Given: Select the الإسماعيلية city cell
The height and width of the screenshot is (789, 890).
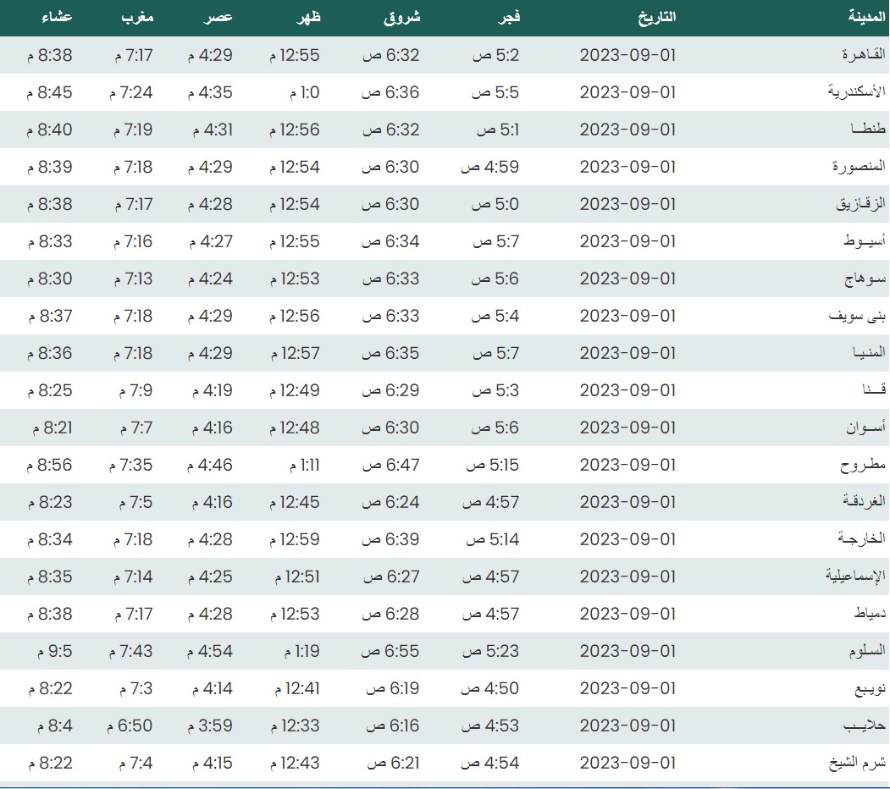Looking at the screenshot, I should [x=855, y=577].
